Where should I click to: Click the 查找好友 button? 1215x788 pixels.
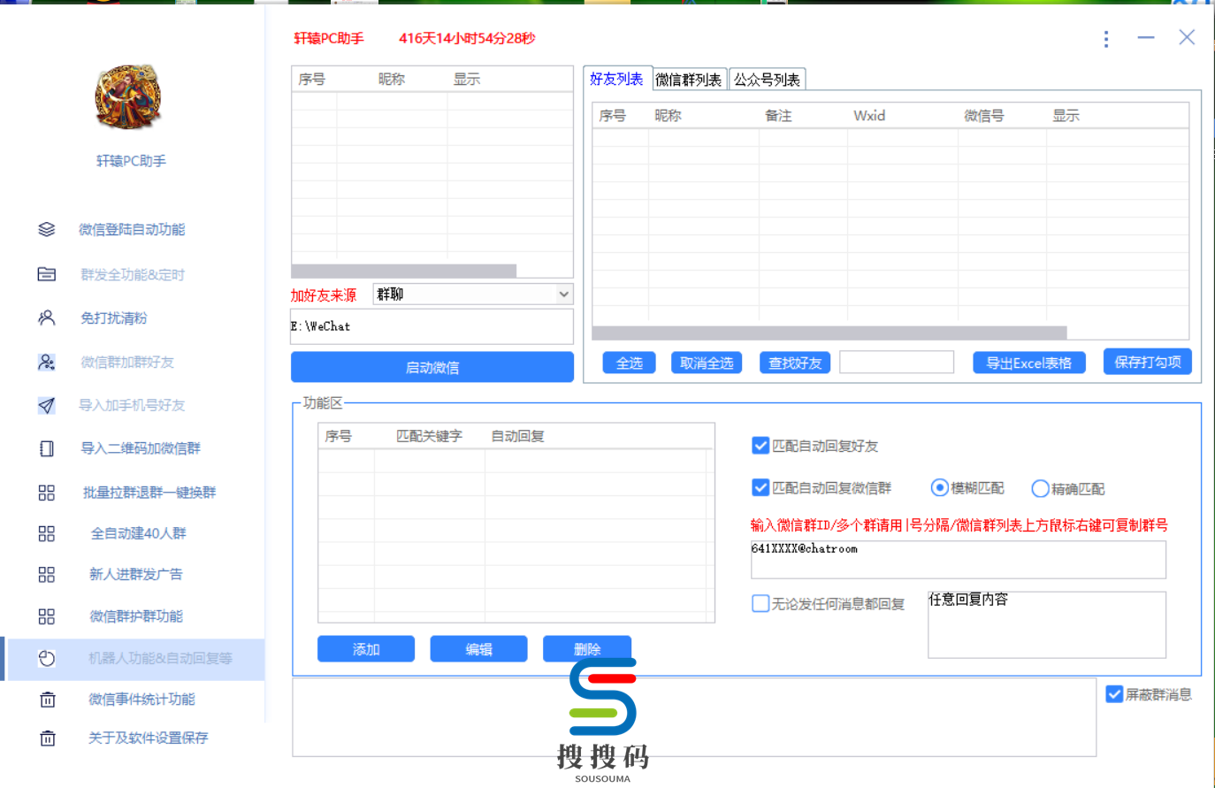795,363
